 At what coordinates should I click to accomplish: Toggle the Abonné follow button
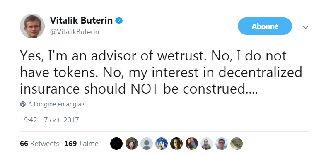click(x=265, y=26)
